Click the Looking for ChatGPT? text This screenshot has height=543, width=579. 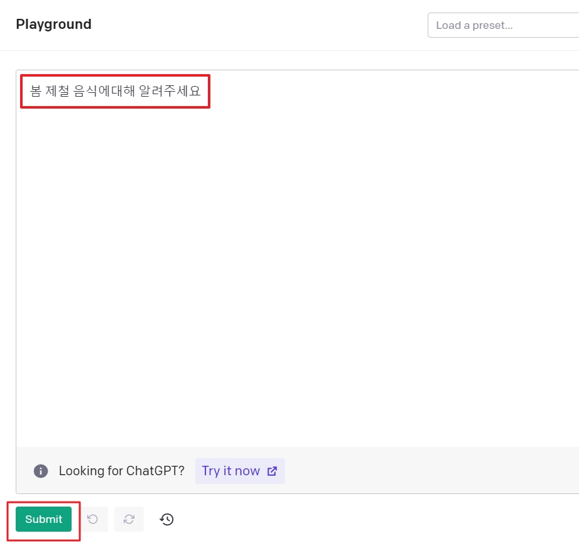click(x=121, y=471)
